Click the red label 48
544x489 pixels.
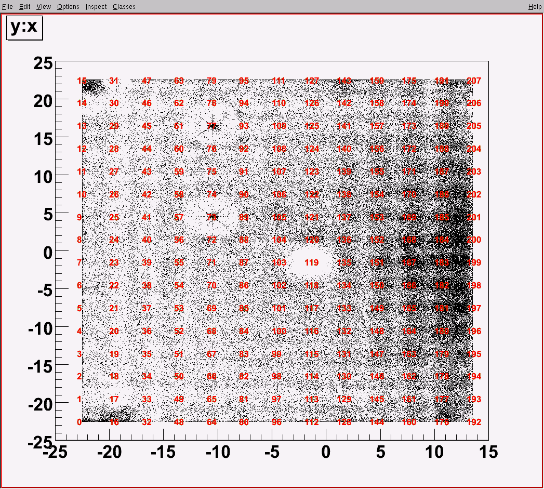179,422
